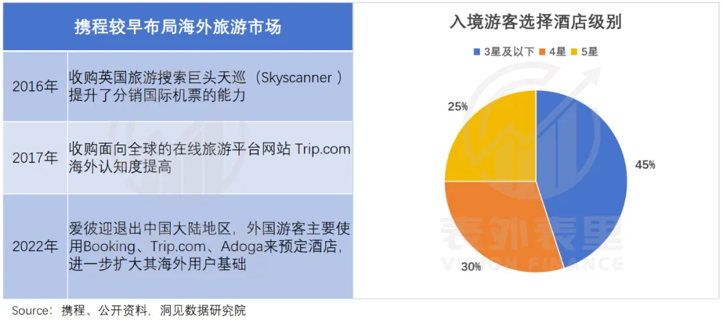Click the orange 4星 legend swatch
The height and width of the screenshot is (320, 723).
tap(543, 52)
